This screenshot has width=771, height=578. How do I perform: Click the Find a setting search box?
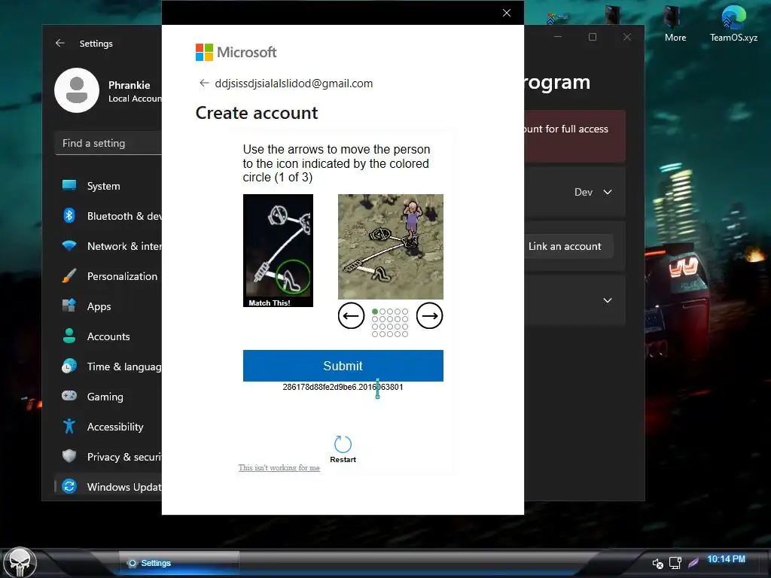point(108,143)
